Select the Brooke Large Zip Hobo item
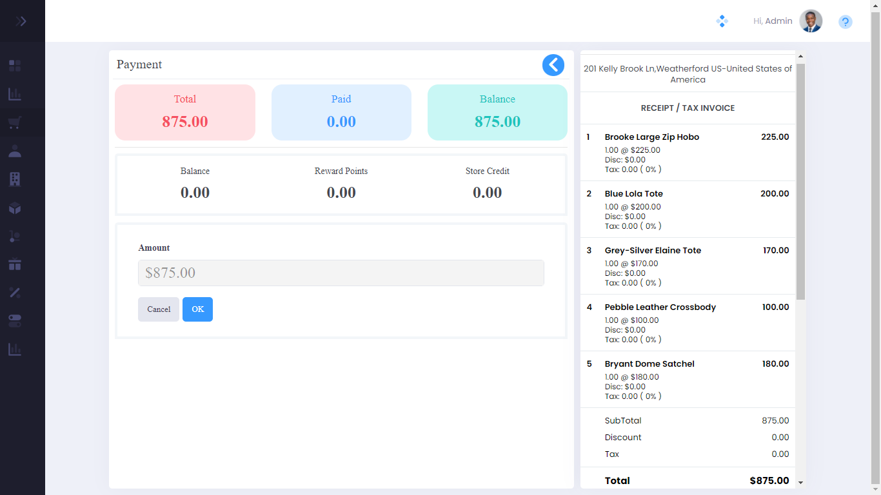Image resolution: width=881 pixels, height=495 pixels. pos(651,137)
